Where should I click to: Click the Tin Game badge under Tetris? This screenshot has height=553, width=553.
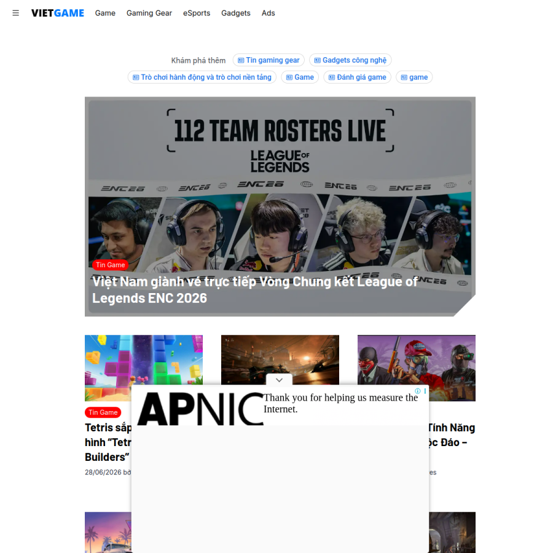point(103,412)
